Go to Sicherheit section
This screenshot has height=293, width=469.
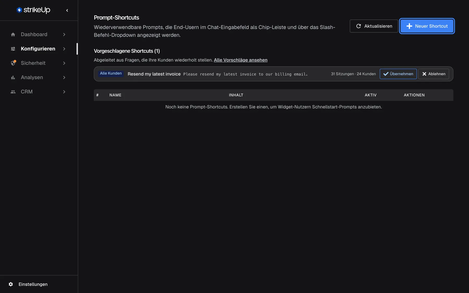(39, 63)
